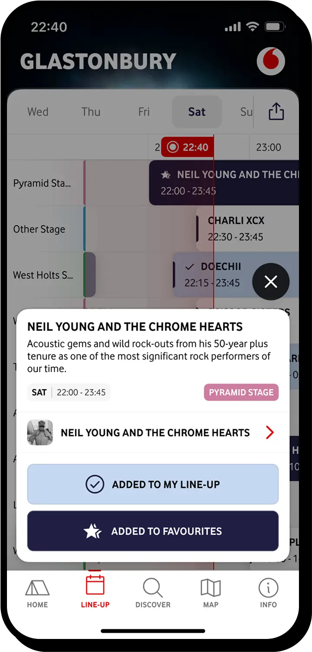Open the Discover search icon
The image size is (312, 652).
(153, 588)
